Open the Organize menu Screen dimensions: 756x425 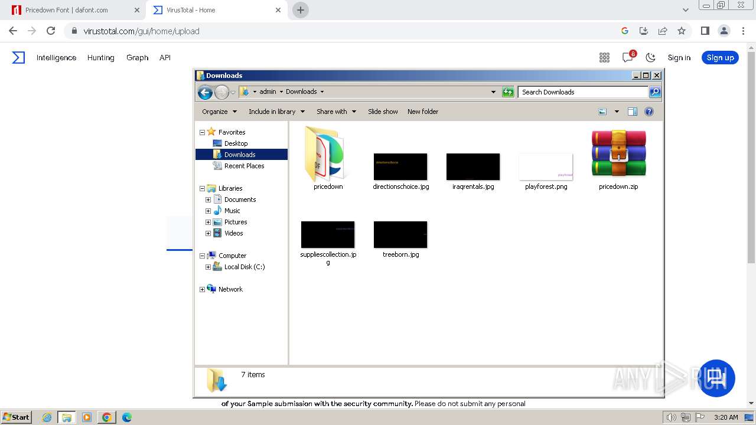pos(219,112)
